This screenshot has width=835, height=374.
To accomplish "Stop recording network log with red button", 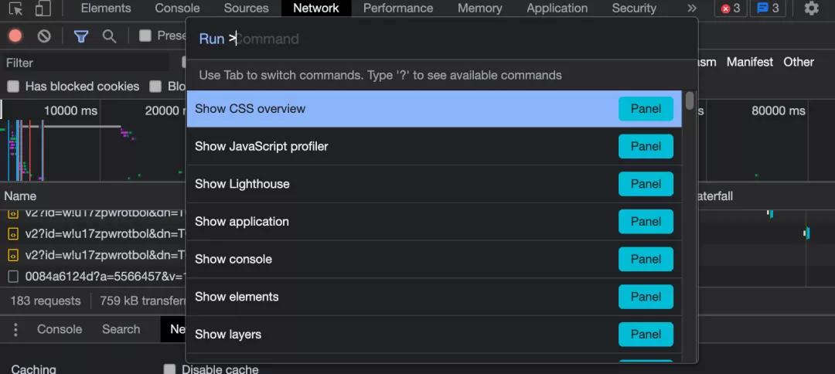I will tap(15, 36).
